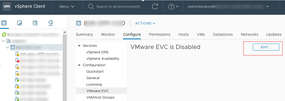The width and height of the screenshot is (285, 101).
Task: Collapse the Services section
Action: pyautogui.click(x=79, y=46)
